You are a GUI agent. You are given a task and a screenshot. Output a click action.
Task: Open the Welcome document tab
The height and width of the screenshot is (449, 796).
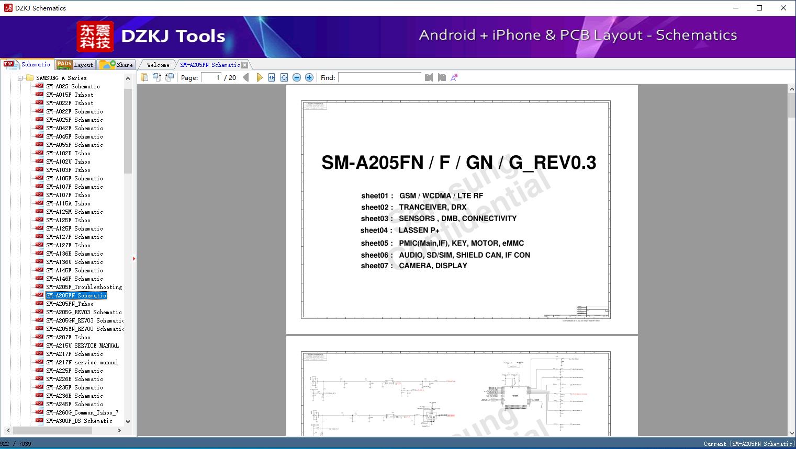point(158,65)
